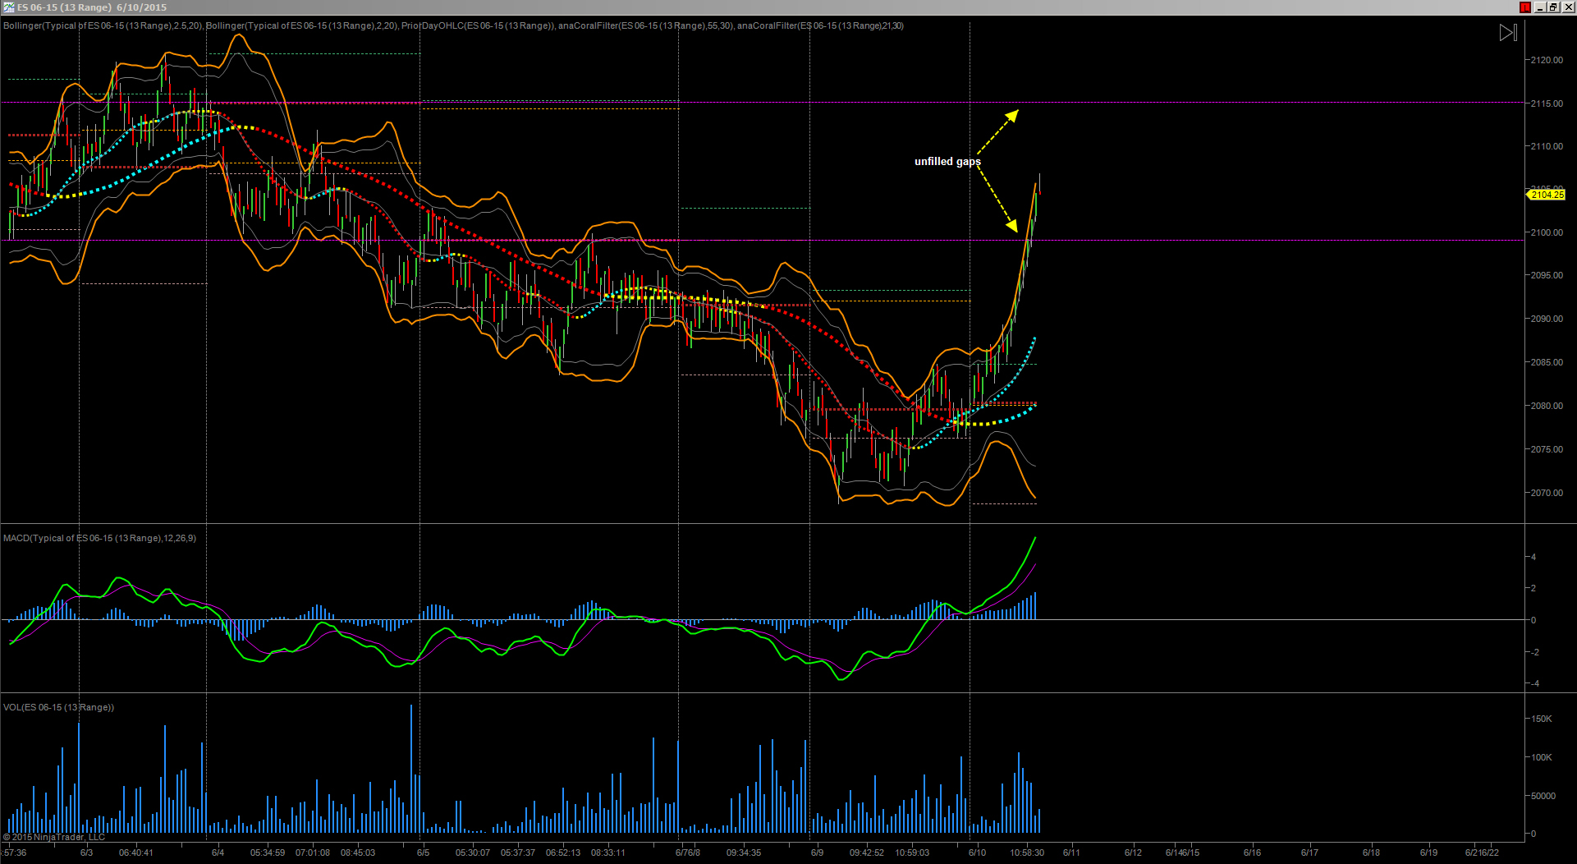Click the 10:59:03 time axis label

912,853
